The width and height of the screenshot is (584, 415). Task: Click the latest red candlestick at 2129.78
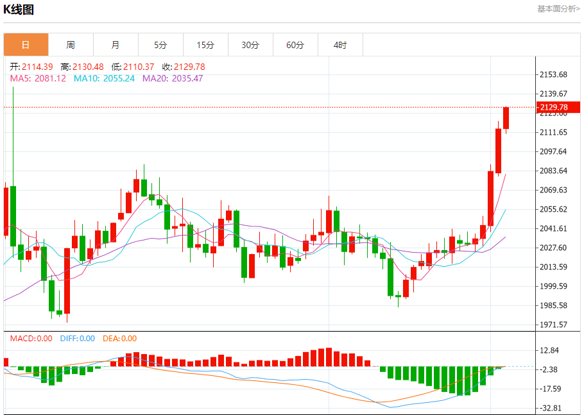(506, 118)
